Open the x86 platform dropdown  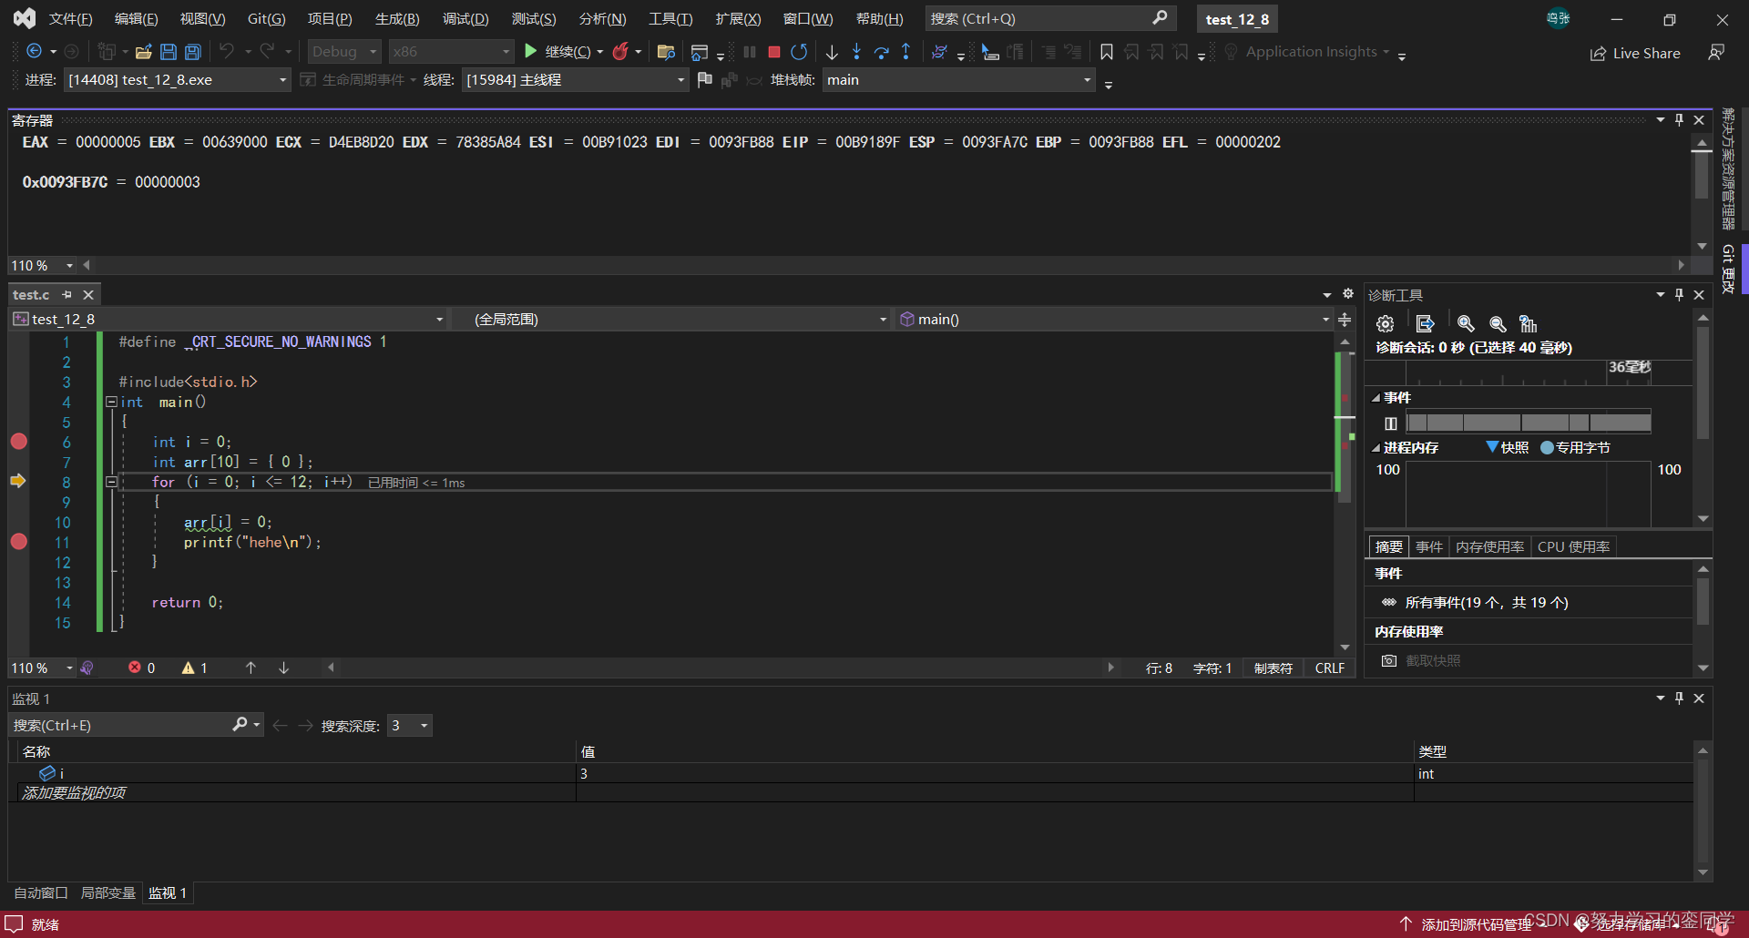coord(451,52)
